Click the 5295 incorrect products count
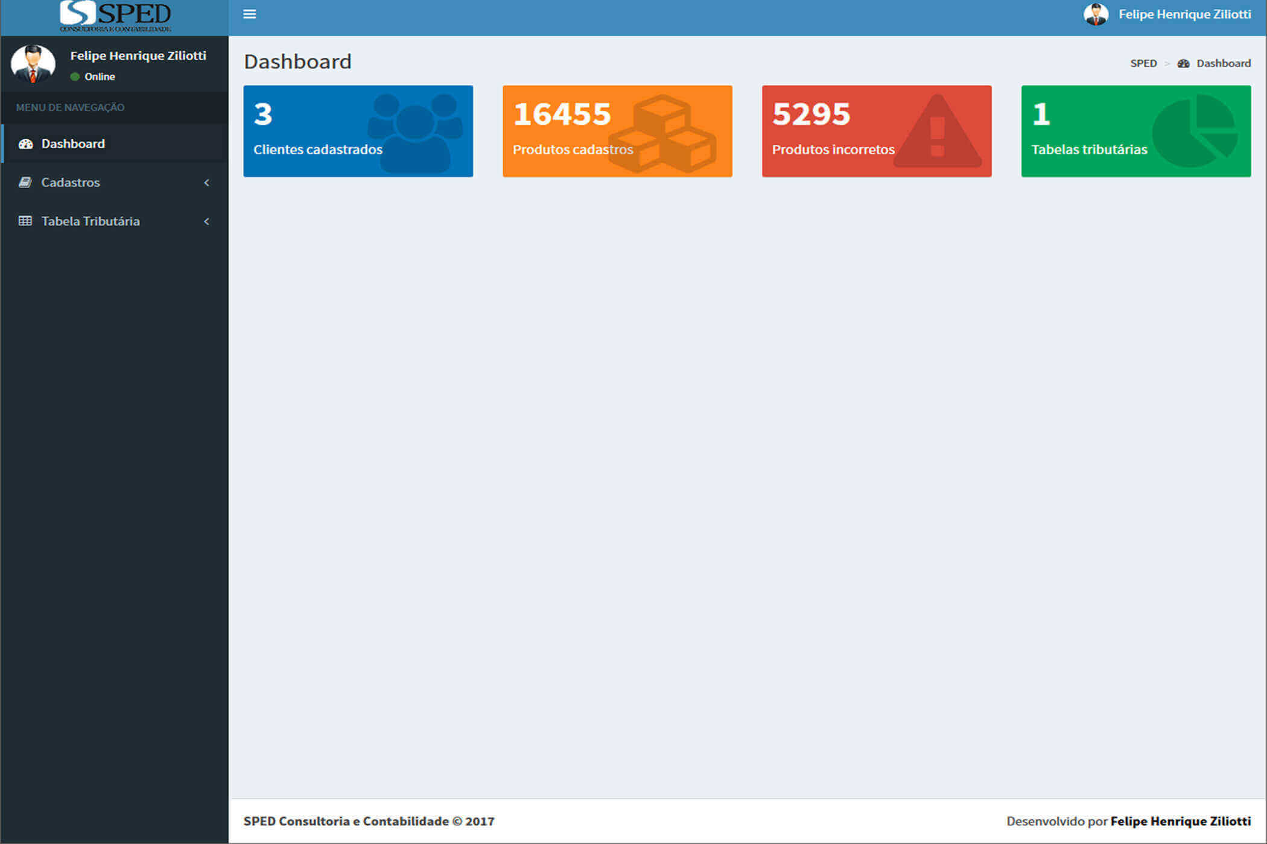 pos(811,115)
